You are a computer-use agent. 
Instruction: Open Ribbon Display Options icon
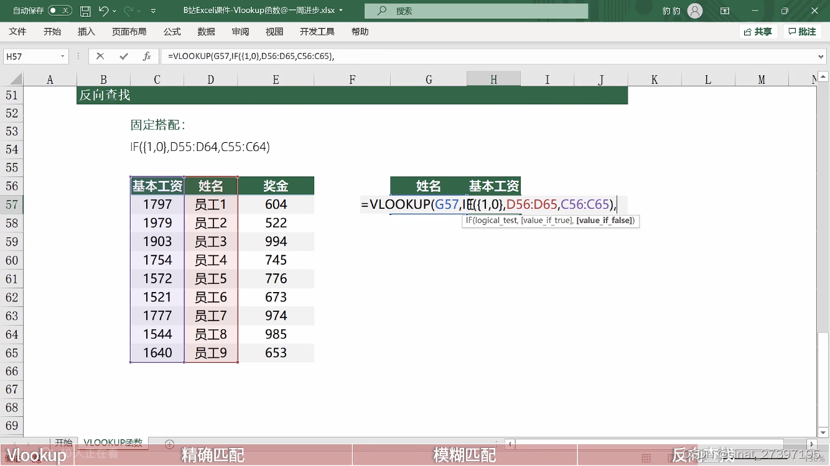click(x=725, y=11)
